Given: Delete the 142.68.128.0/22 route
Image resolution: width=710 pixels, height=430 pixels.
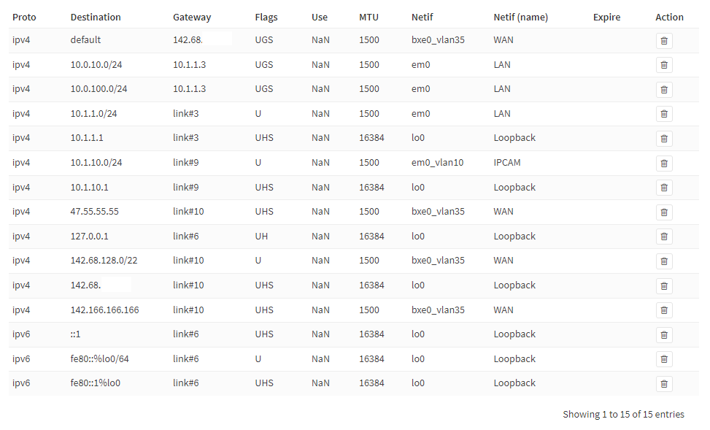Looking at the screenshot, I should pyautogui.click(x=663, y=261).
